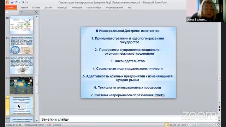Viewport: 226px width, 127px height.
Task: Click Fit slide to window icon
Action: coord(219,125)
